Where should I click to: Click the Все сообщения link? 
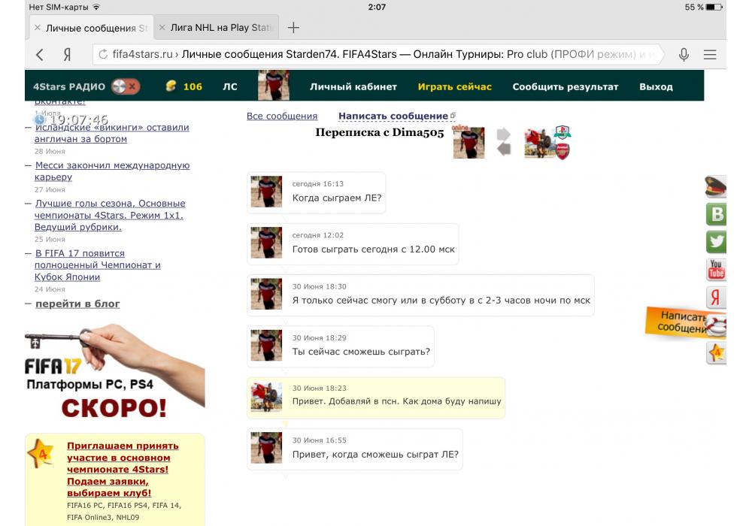pos(282,116)
